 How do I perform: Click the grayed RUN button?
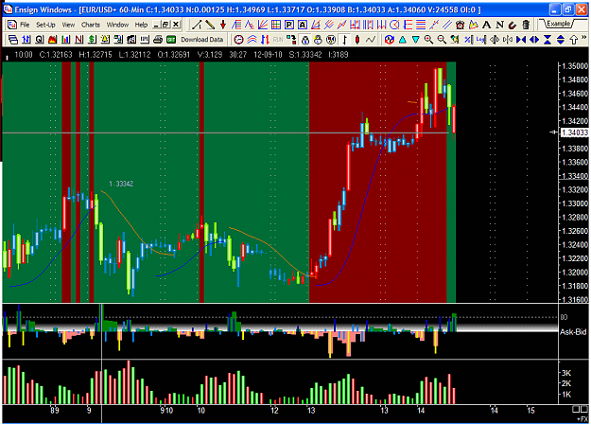click(278, 40)
